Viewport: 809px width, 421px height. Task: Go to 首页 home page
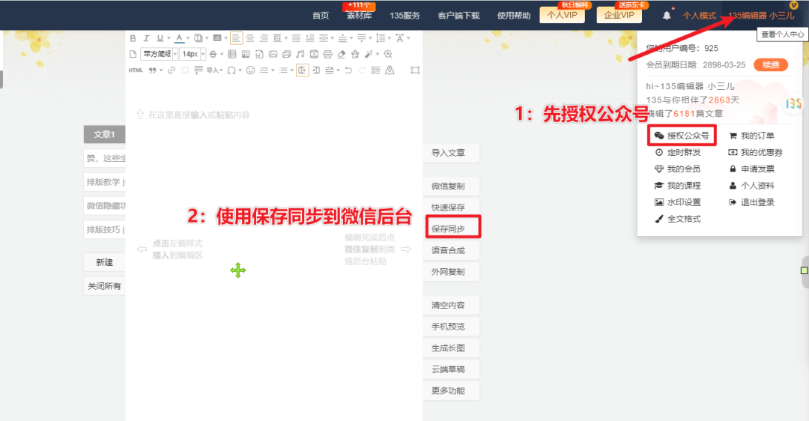(321, 16)
